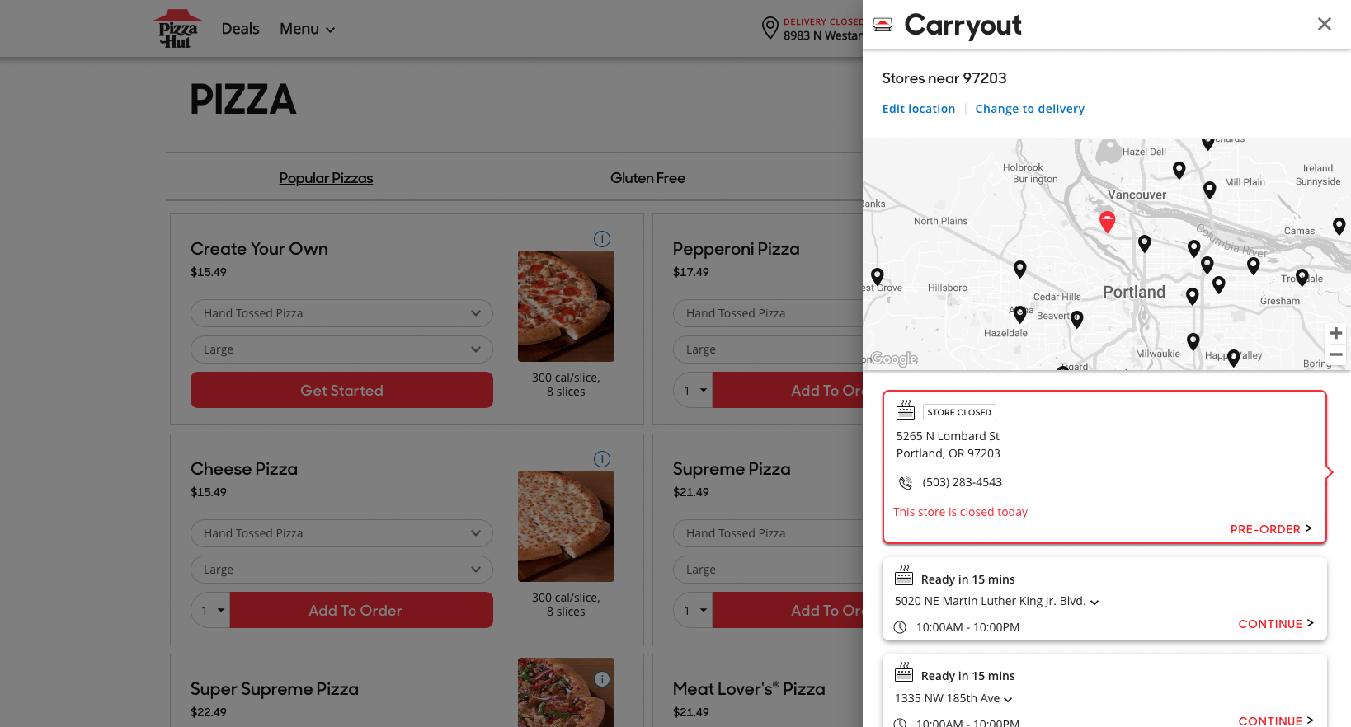Viewport: 1351px width, 727px height.
Task: Open info icon for Create Your Own
Action: coord(602,239)
